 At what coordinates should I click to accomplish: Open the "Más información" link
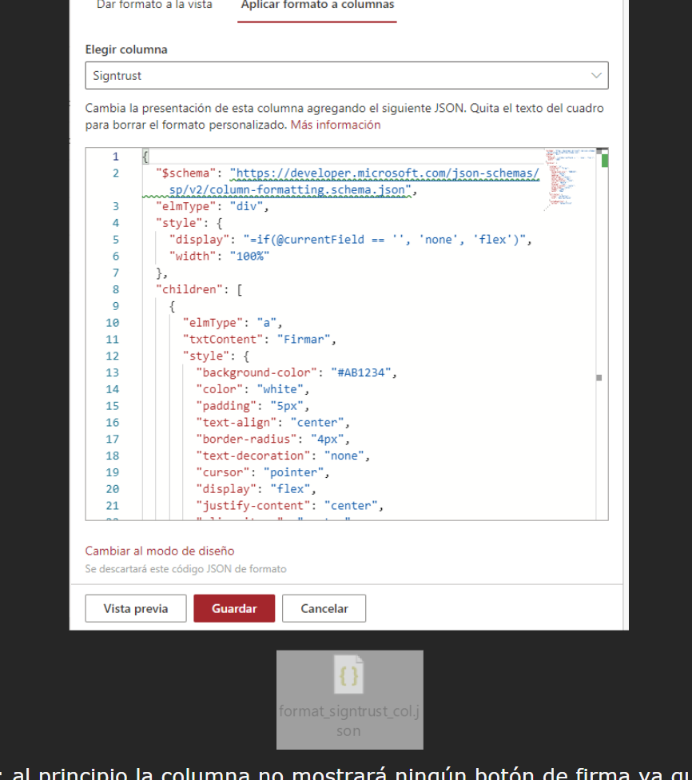click(336, 125)
